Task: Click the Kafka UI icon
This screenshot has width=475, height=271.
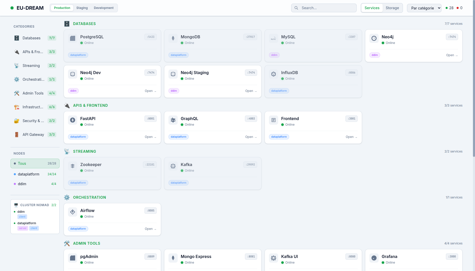Action: [274, 258]
